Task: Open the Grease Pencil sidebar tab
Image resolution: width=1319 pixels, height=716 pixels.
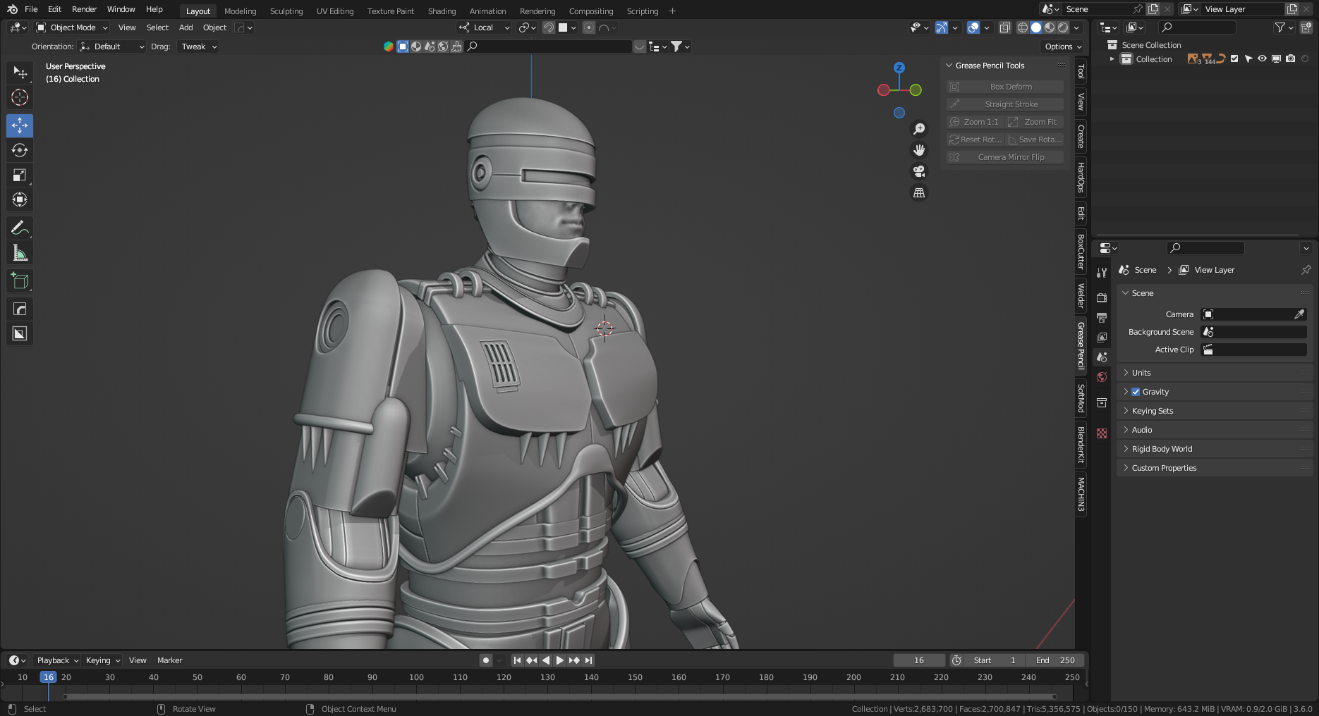Action: pyautogui.click(x=1081, y=345)
